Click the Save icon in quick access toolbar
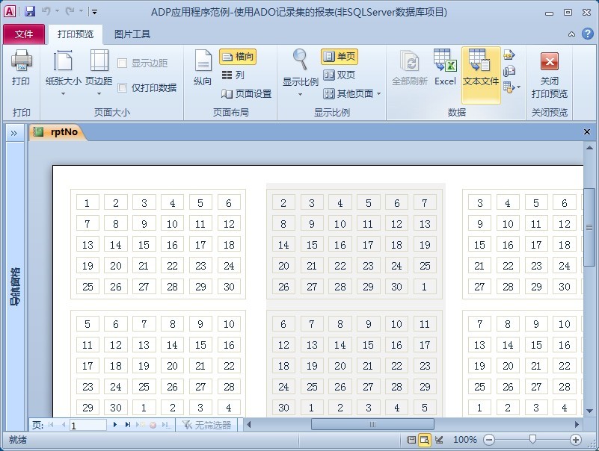 click(30, 11)
